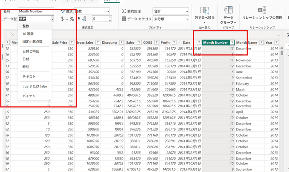This screenshot has height=172, width=289.
Task: Click the thousands separator comma icon
Action: [x=78, y=19]
